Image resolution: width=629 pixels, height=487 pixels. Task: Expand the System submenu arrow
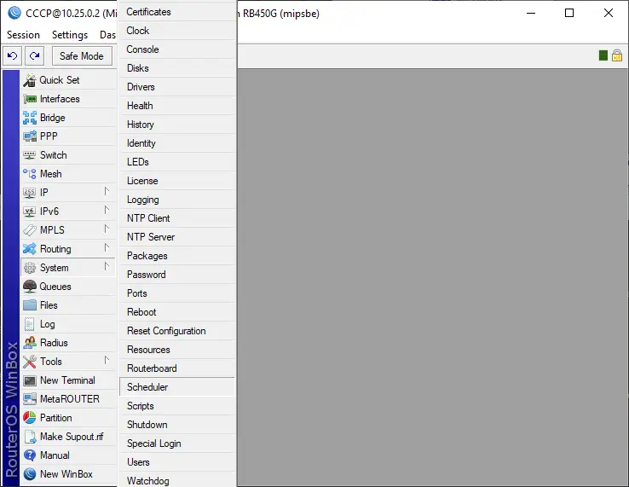[107, 266]
